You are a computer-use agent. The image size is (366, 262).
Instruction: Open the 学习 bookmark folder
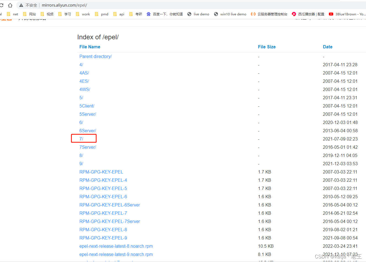(x=65, y=14)
